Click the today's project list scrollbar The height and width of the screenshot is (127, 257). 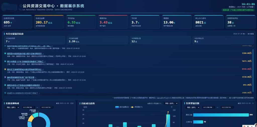point(252,71)
